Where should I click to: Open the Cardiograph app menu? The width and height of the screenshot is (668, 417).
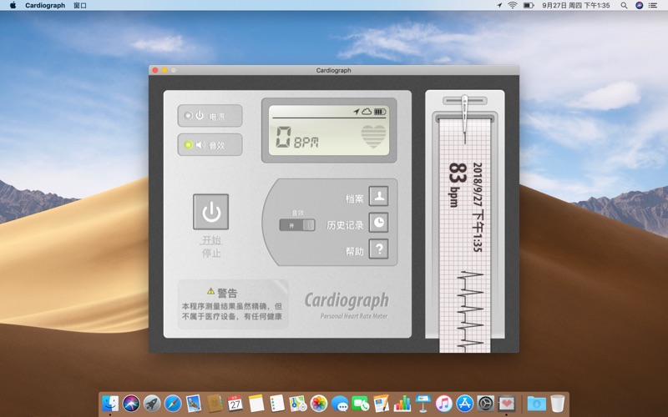tap(45, 5)
